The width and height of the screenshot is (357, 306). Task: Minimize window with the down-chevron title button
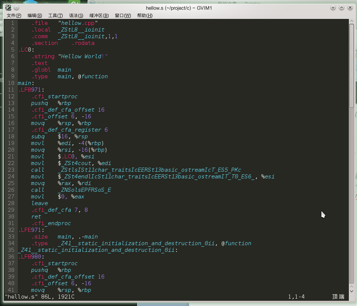(x=333, y=8)
